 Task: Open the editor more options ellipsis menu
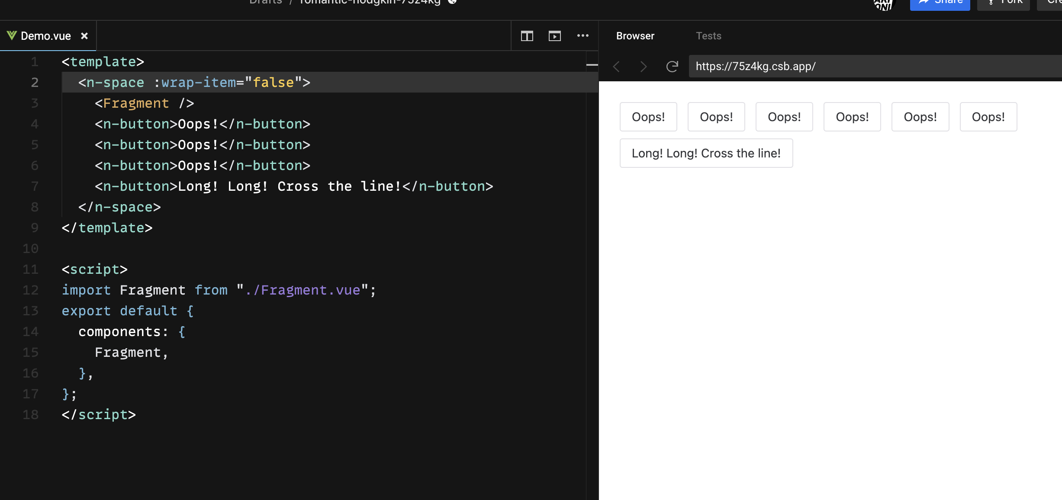click(582, 36)
